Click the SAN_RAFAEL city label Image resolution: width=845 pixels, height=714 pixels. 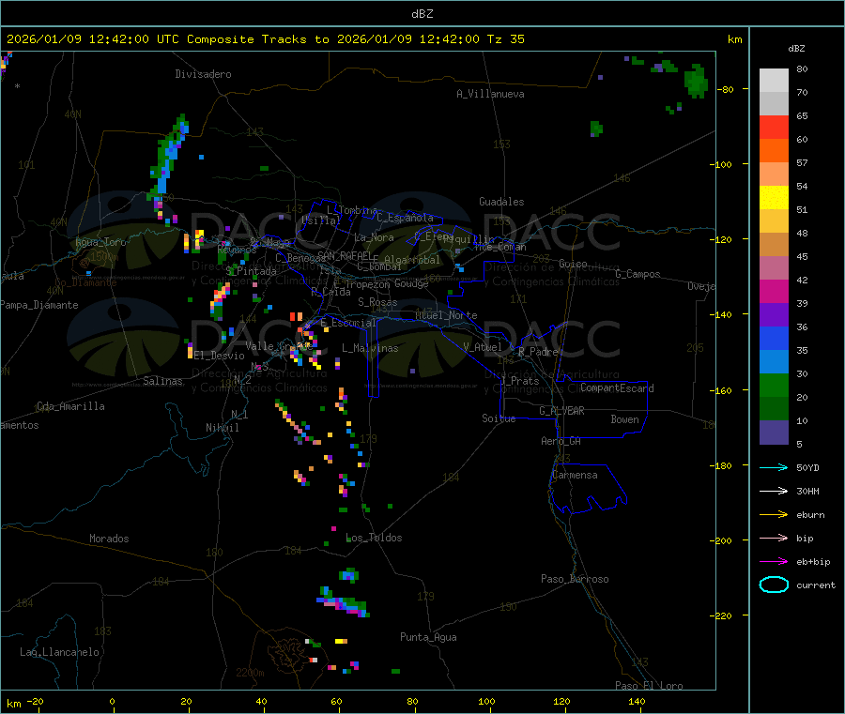(x=344, y=255)
